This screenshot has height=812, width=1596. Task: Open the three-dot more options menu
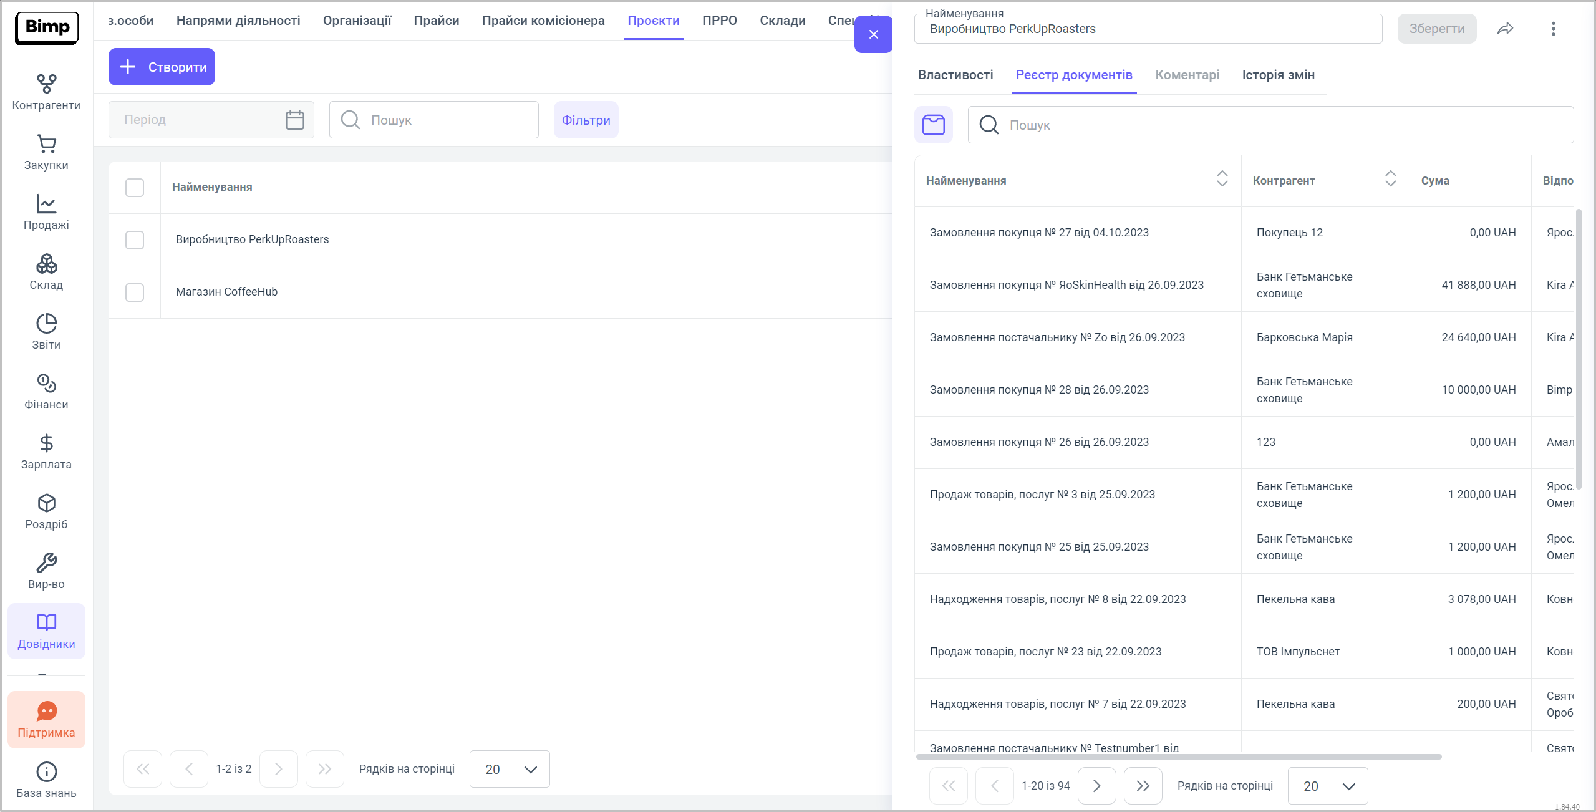1553,29
